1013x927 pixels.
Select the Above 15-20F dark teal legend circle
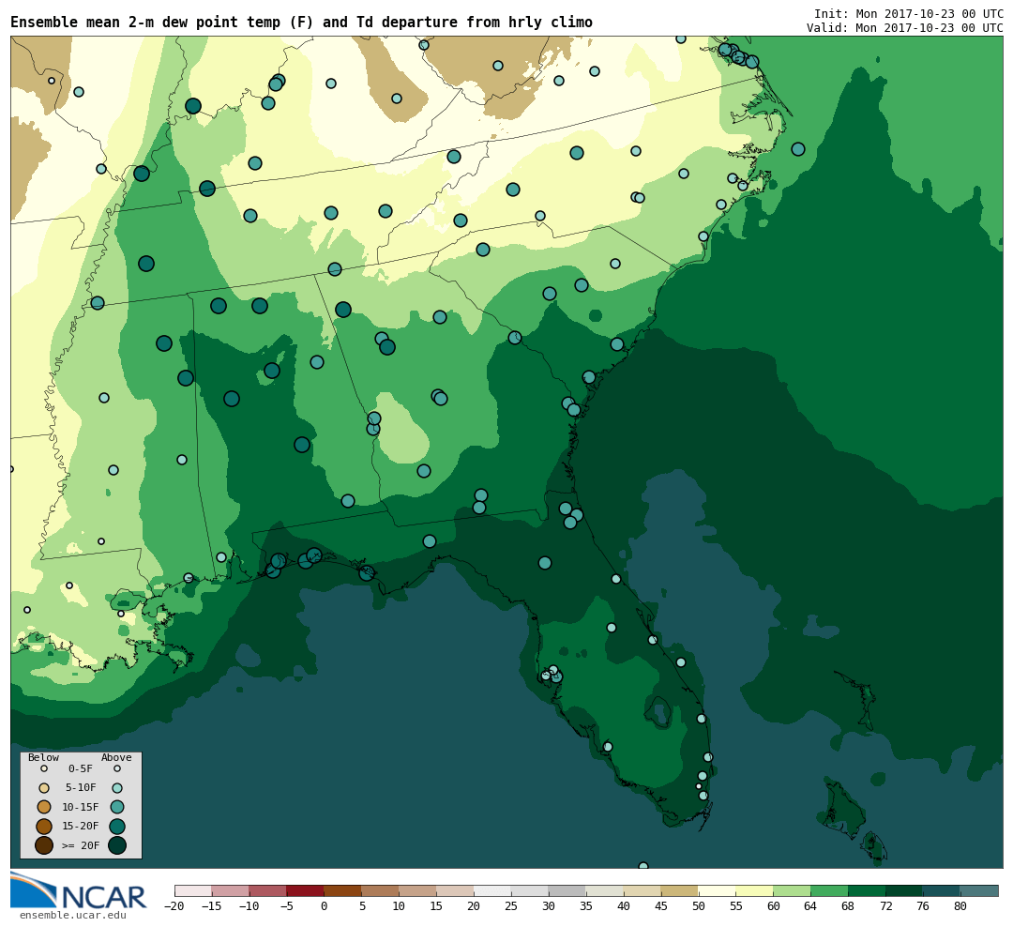[117, 827]
